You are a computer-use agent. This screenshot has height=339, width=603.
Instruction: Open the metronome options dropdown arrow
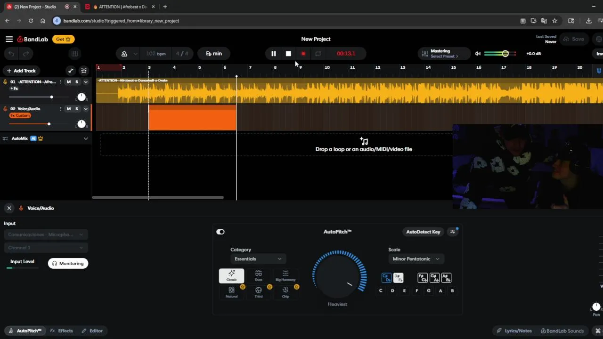[136, 54]
